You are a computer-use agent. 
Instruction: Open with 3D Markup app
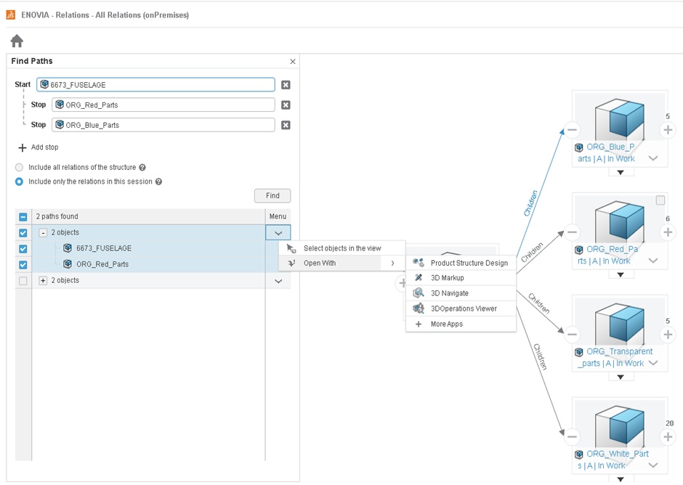point(447,278)
